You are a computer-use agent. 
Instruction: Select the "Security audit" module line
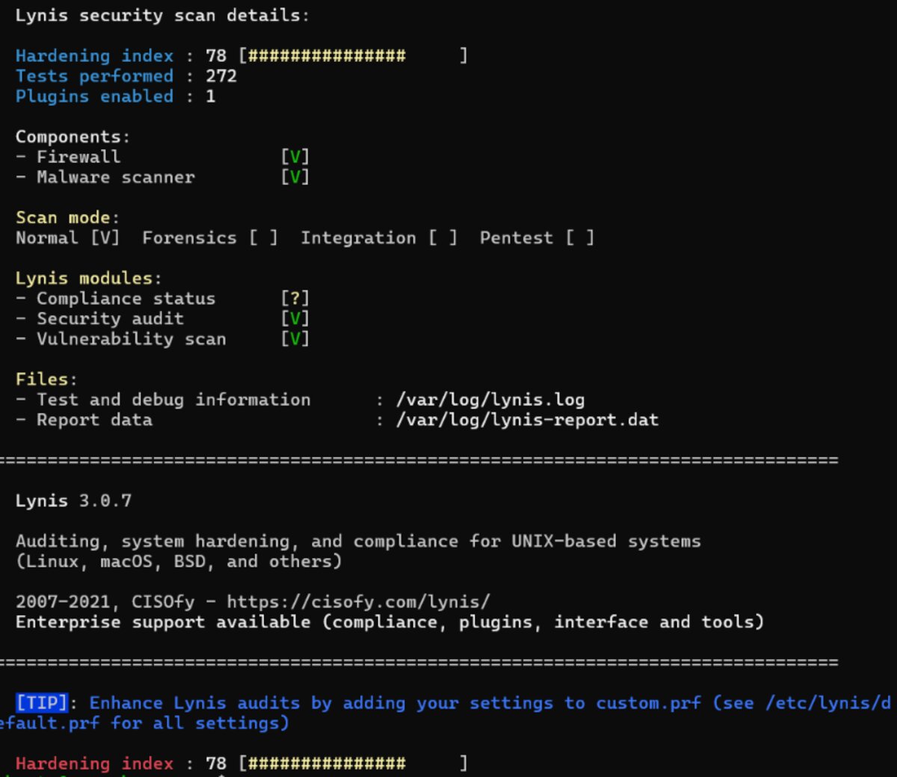click(x=99, y=318)
